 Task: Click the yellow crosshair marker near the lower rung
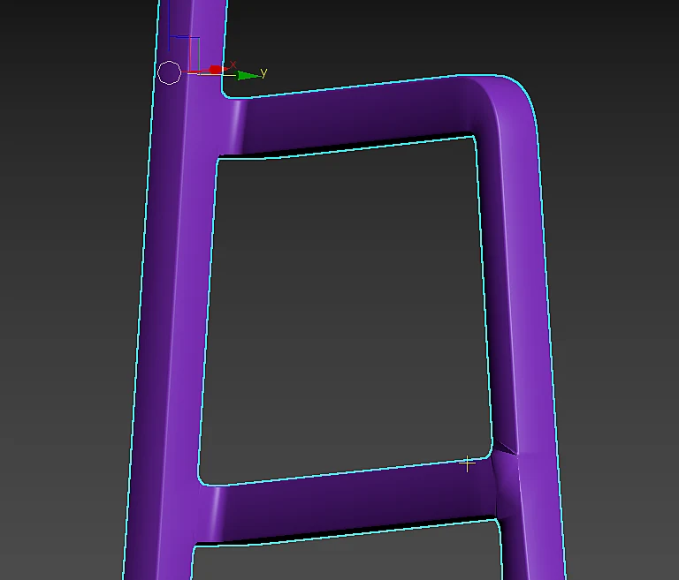[x=467, y=463]
